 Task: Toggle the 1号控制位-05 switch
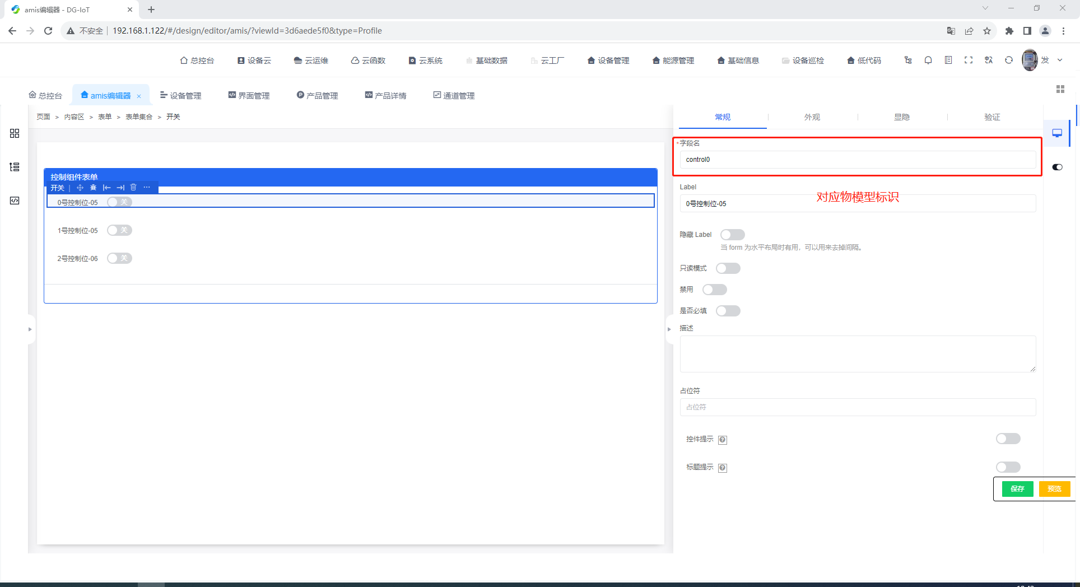tap(119, 230)
